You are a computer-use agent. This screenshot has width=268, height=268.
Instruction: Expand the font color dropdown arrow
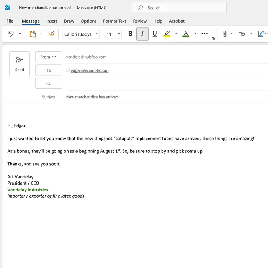click(194, 34)
